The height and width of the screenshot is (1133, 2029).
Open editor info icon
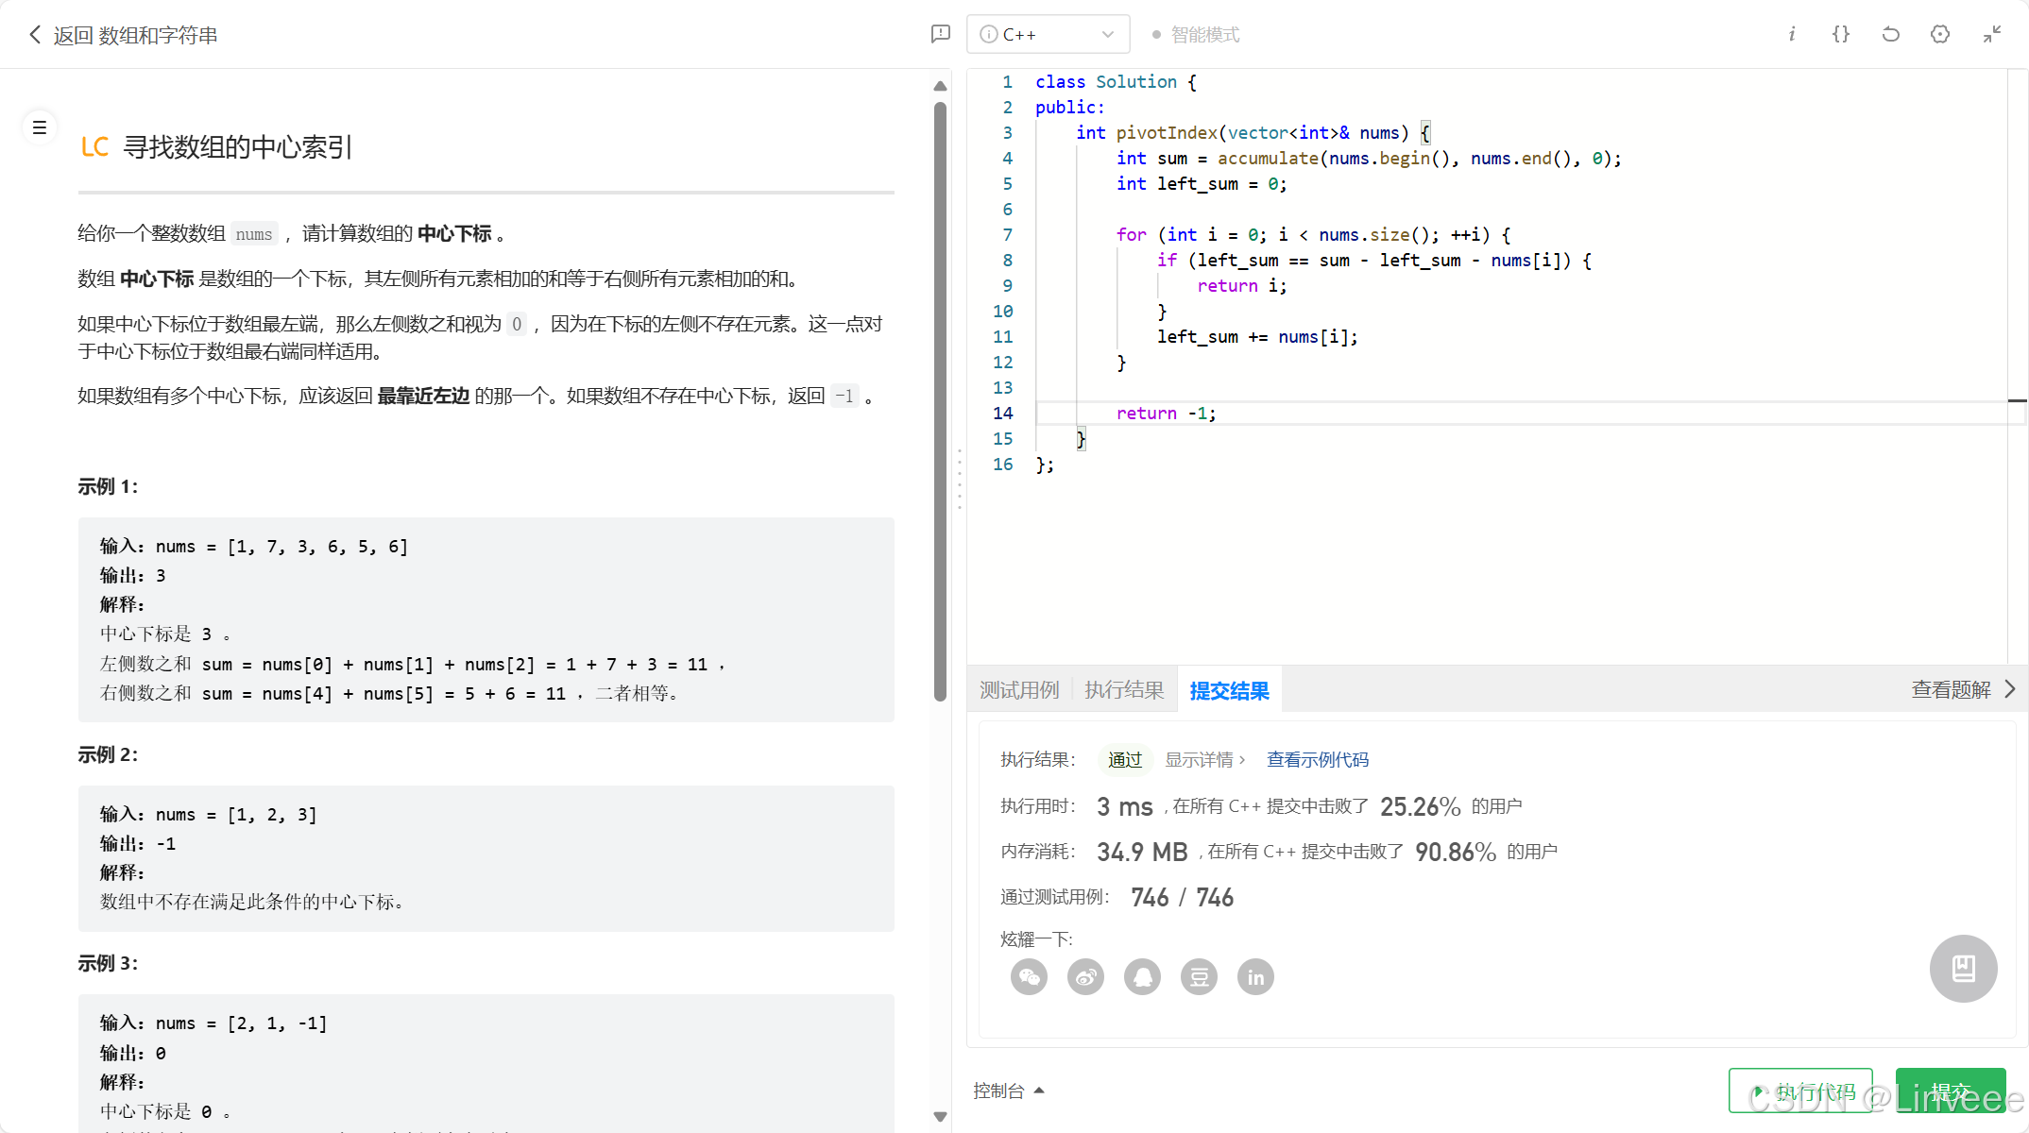1791,34
